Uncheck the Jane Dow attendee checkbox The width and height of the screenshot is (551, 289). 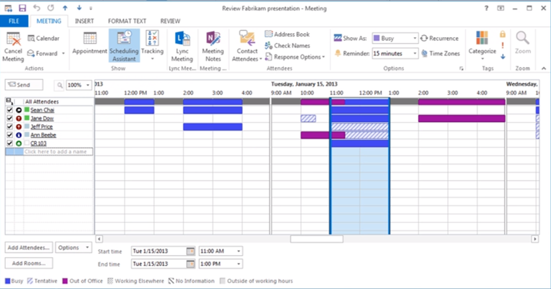(x=9, y=119)
